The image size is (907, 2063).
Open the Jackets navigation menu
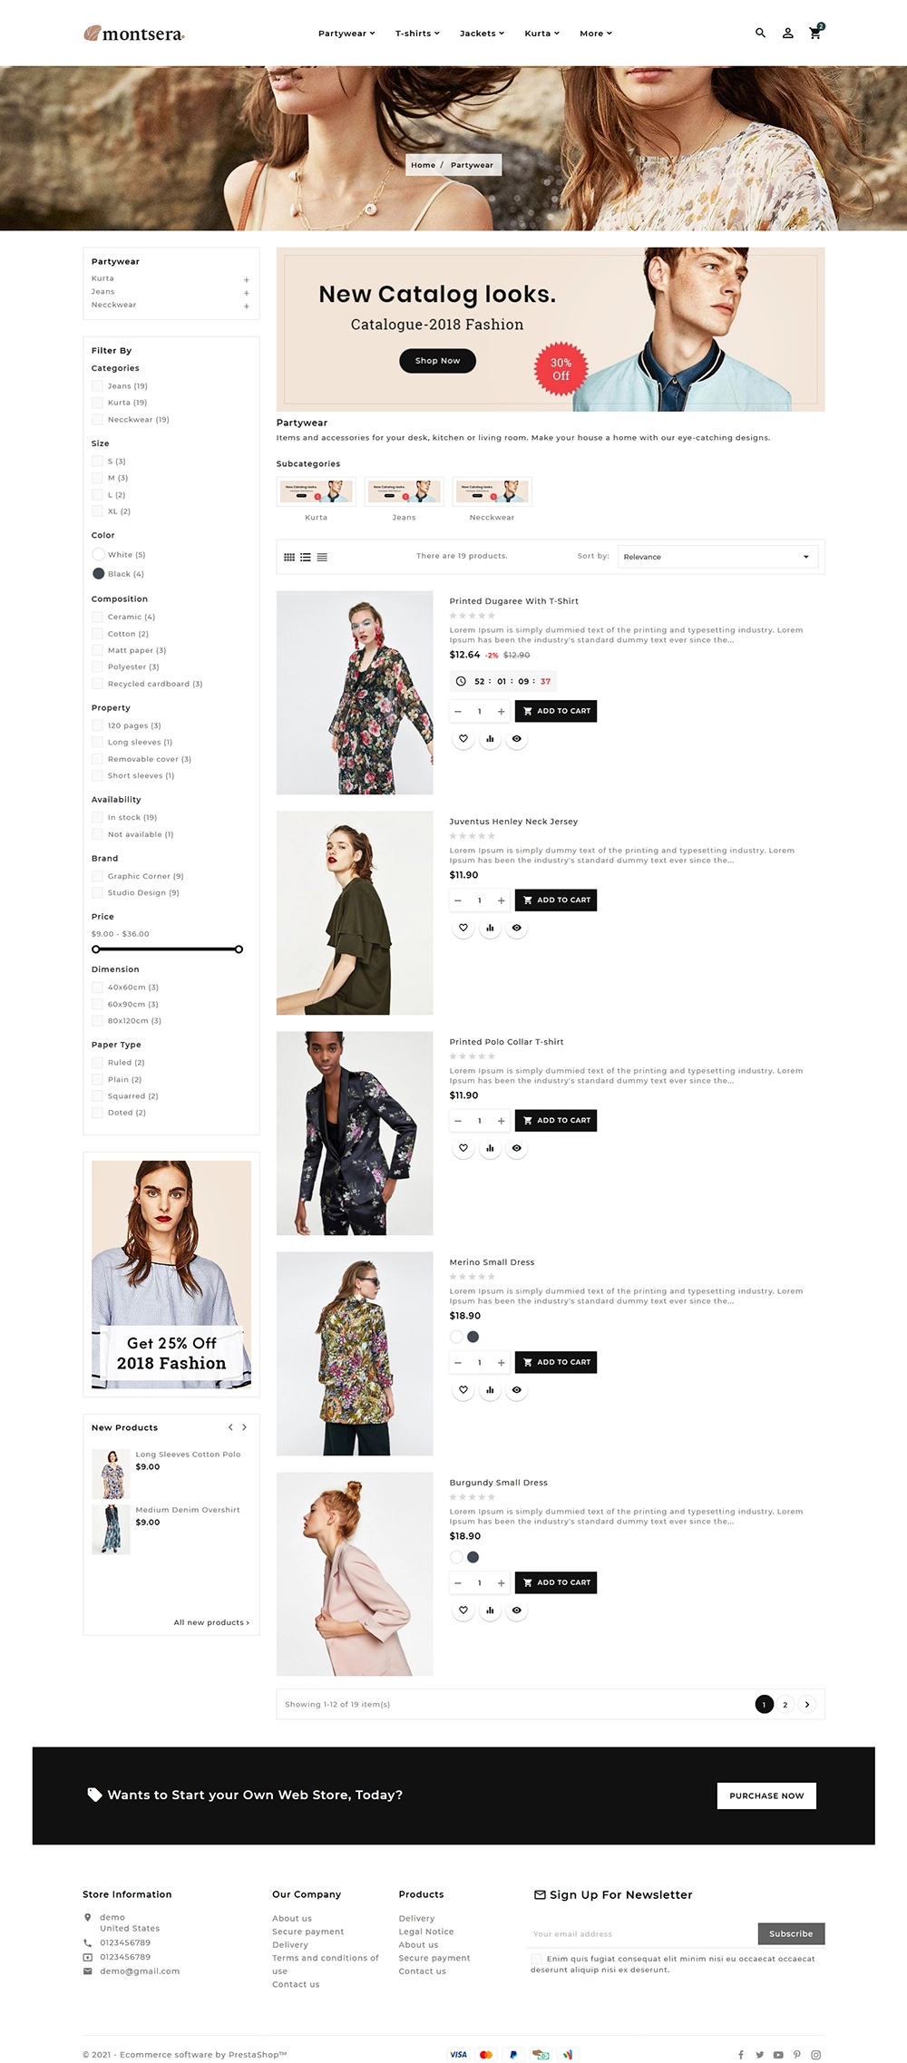click(482, 34)
